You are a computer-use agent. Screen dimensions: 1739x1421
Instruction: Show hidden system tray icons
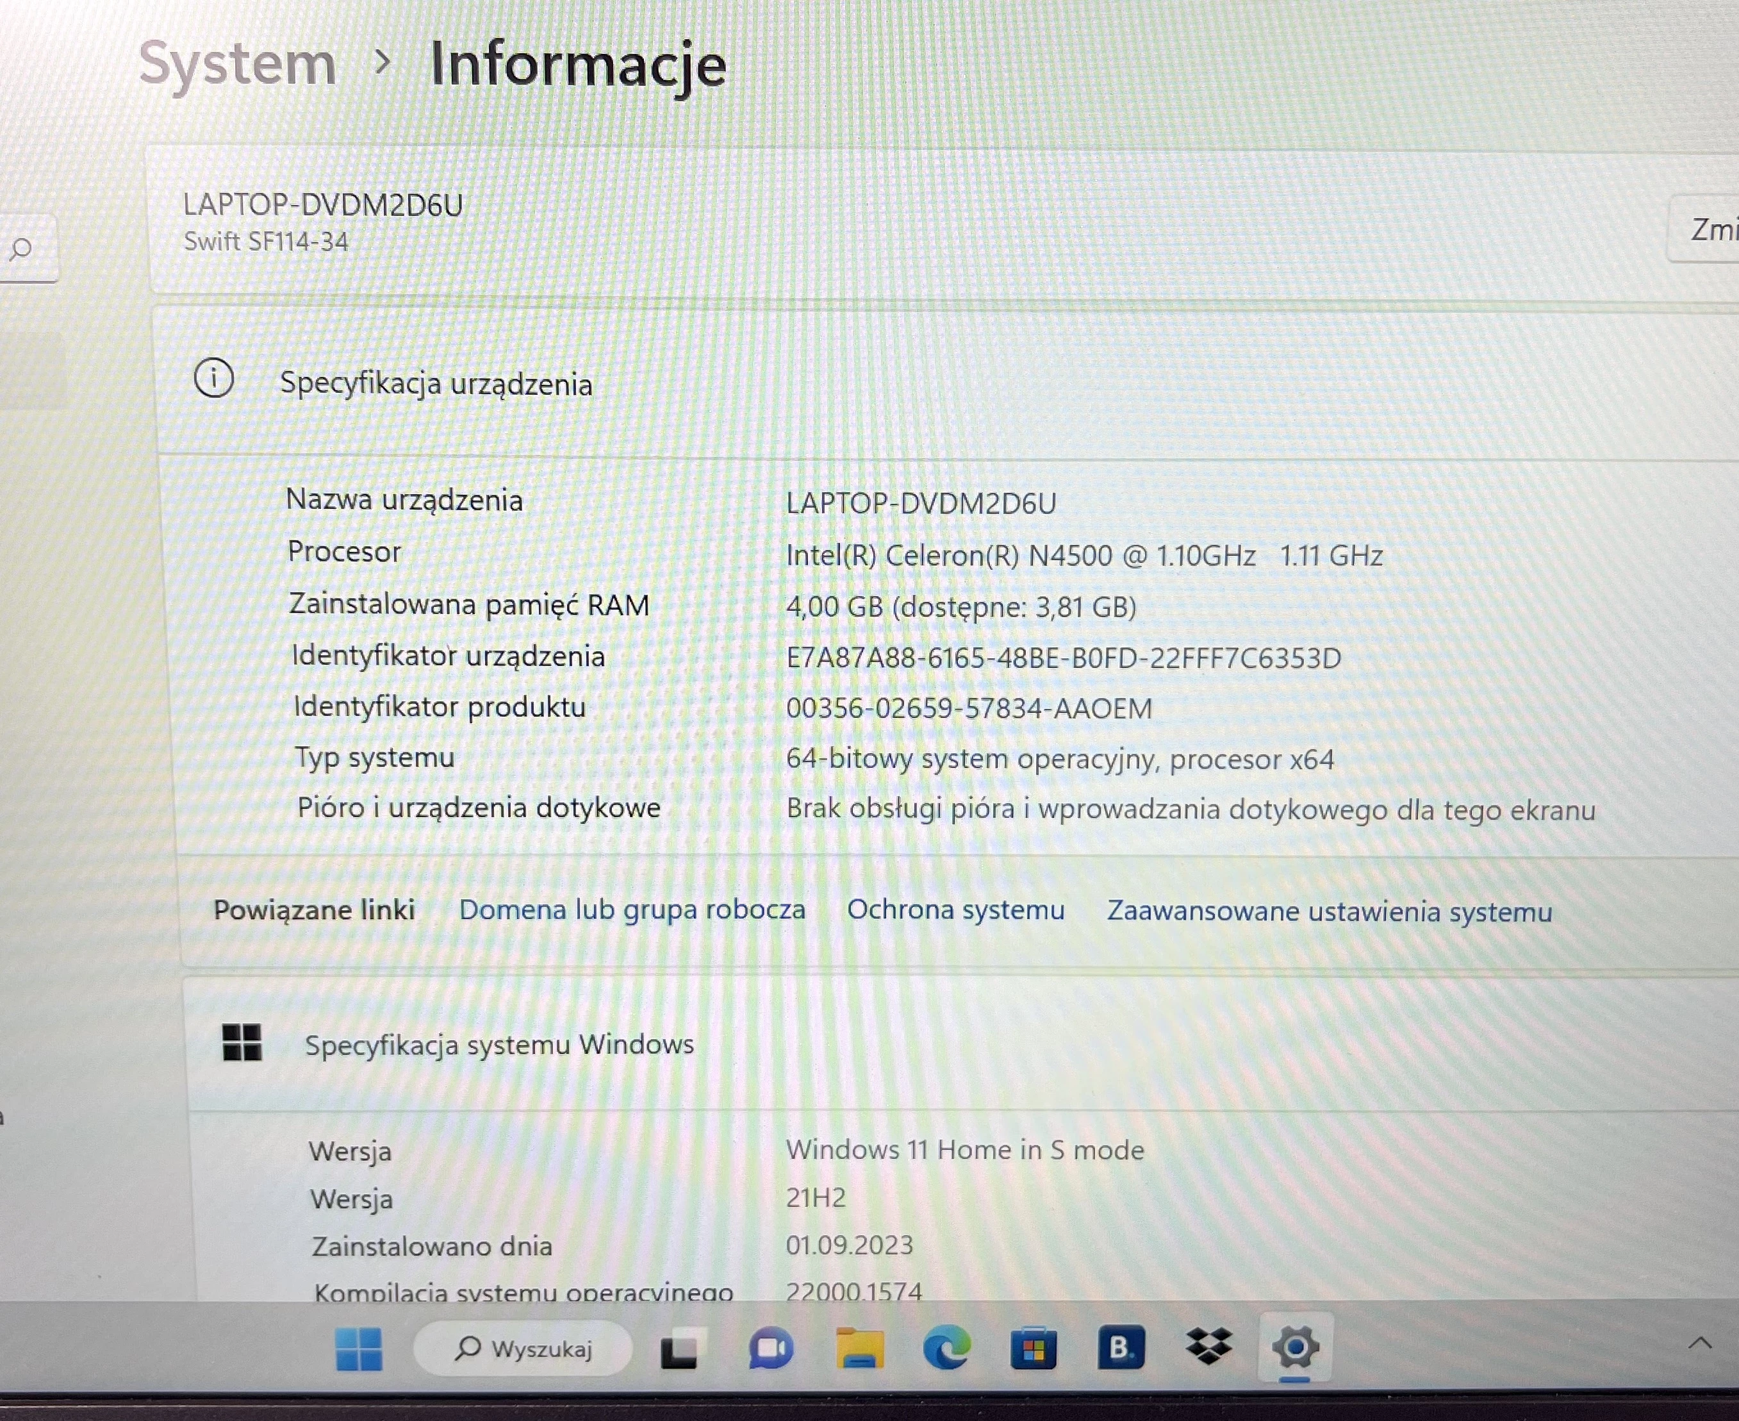(x=1701, y=1343)
